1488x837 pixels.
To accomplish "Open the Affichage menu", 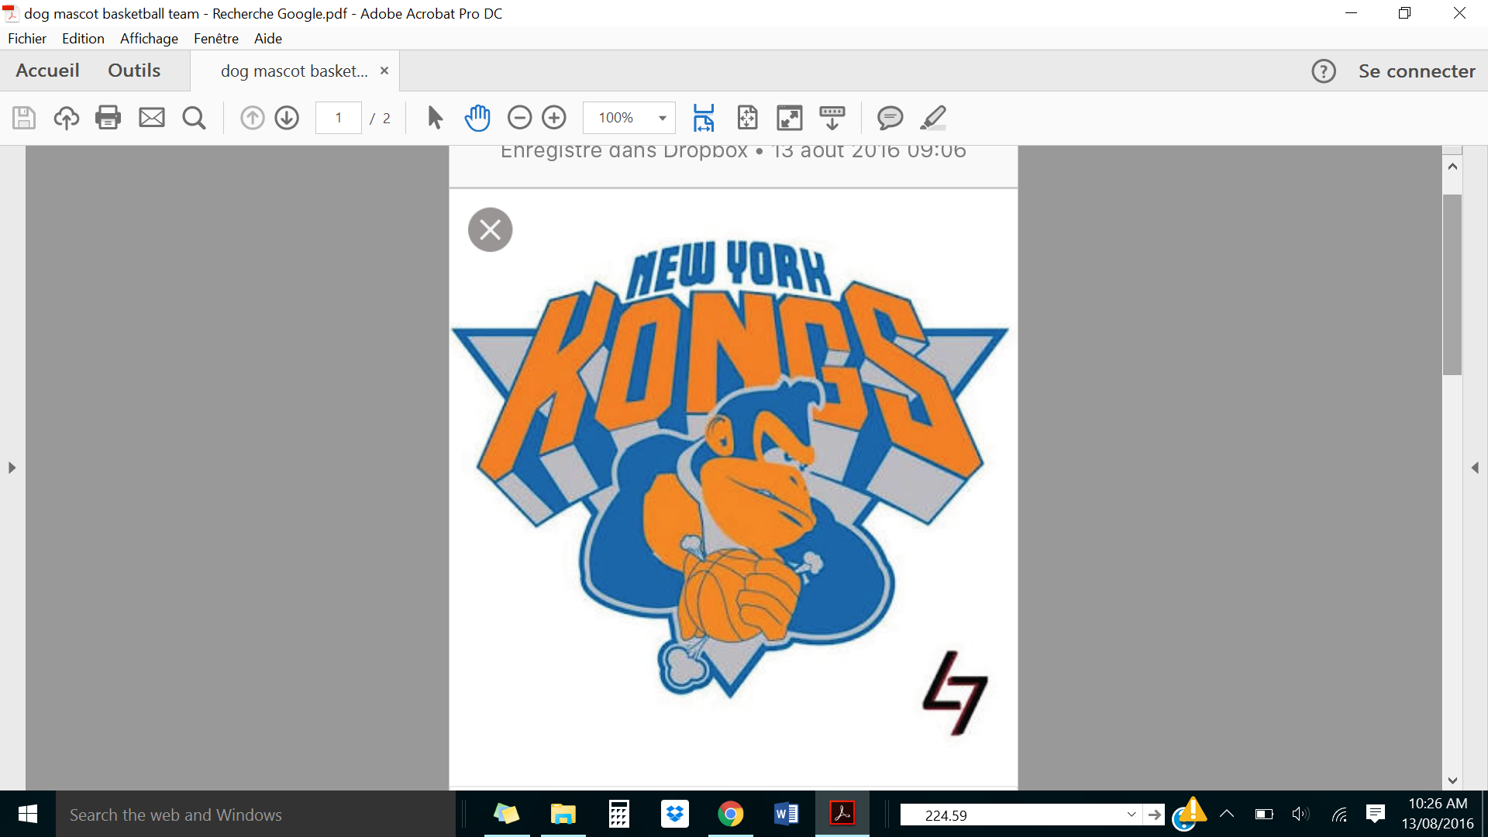I will click(x=149, y=38).
